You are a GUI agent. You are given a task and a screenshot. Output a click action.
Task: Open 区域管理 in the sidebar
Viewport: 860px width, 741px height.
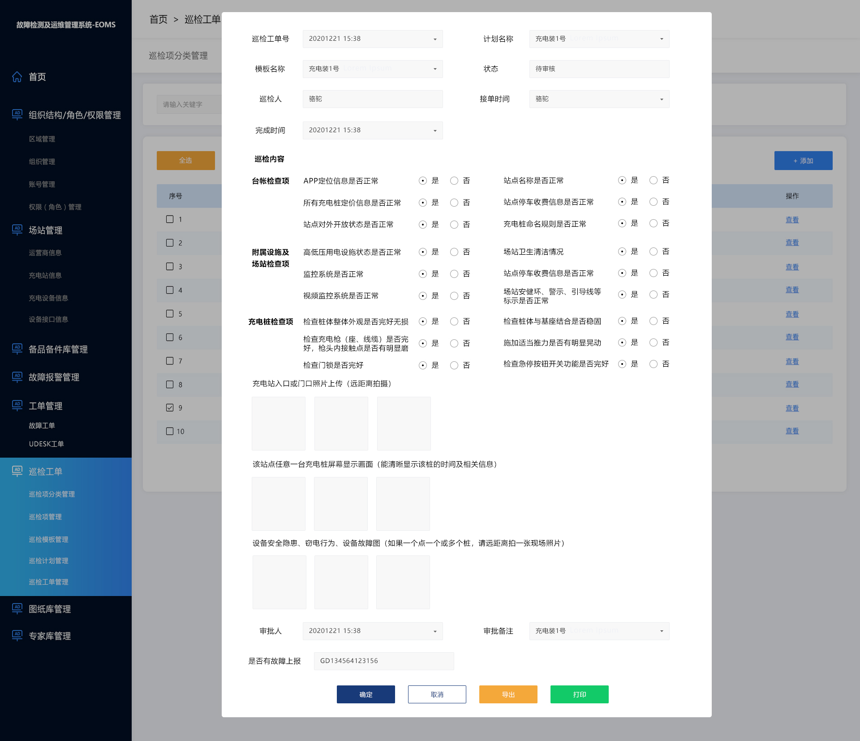point(42,139)
